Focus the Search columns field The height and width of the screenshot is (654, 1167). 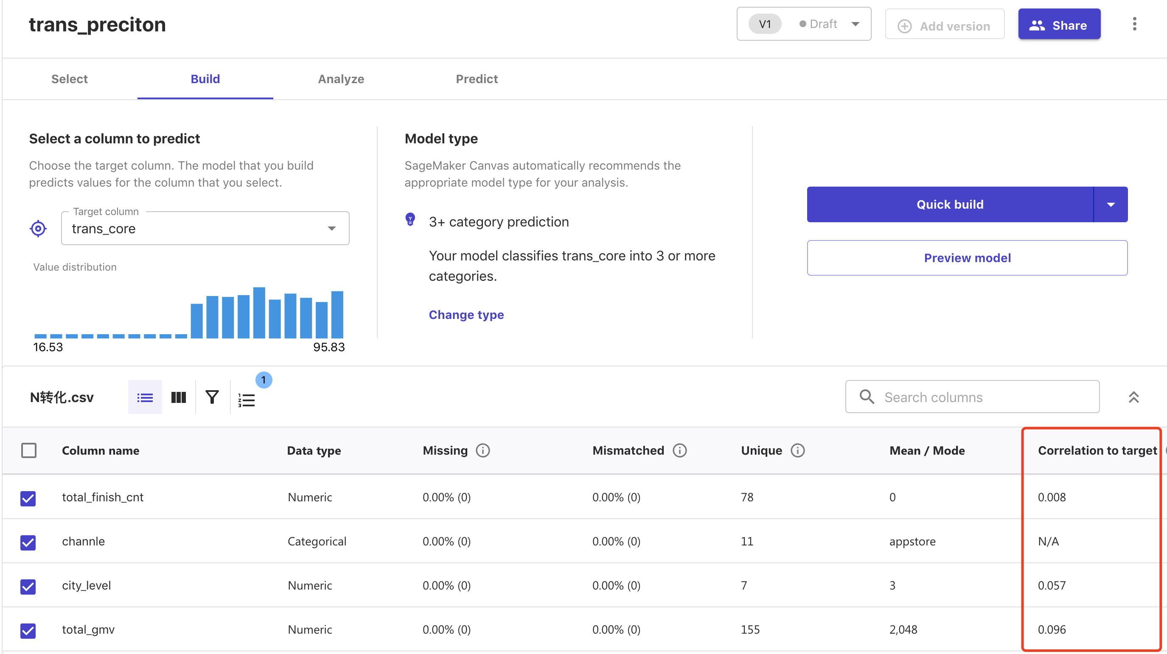(x=972, y=397)
